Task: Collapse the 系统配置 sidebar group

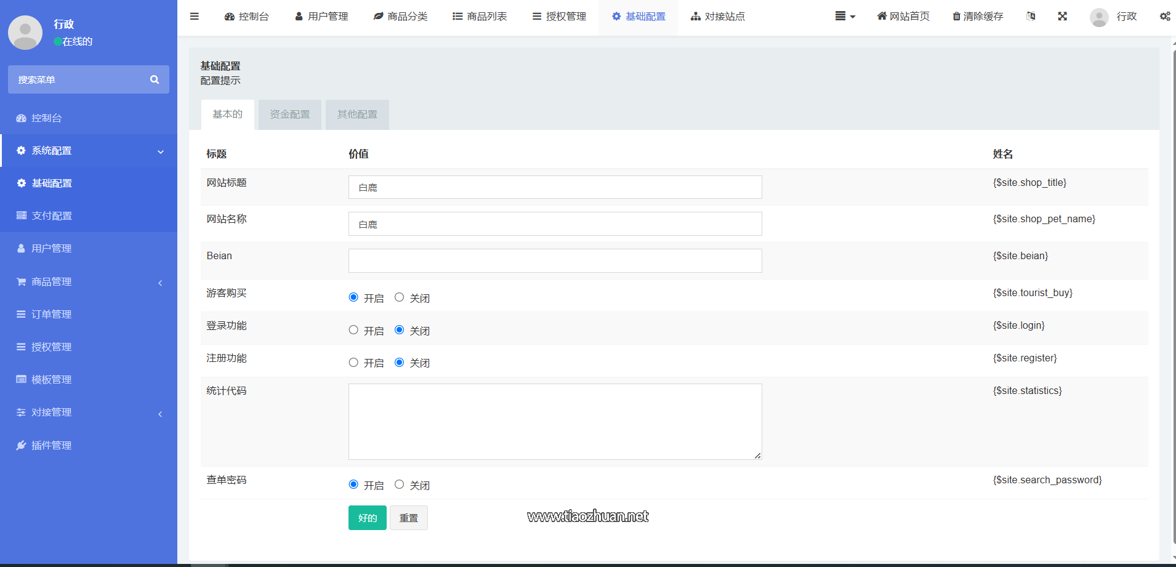Action: coord(89,150)
